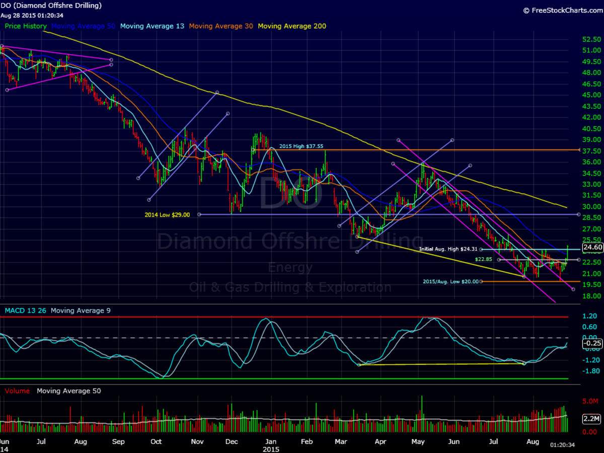Click the Jun 14 label at the time axis start
This screenshot has width=604, height=453.
(5, 445)
